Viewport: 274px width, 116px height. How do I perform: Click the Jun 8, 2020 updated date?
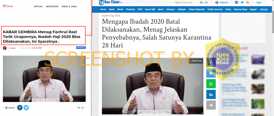tap(37, 48)
